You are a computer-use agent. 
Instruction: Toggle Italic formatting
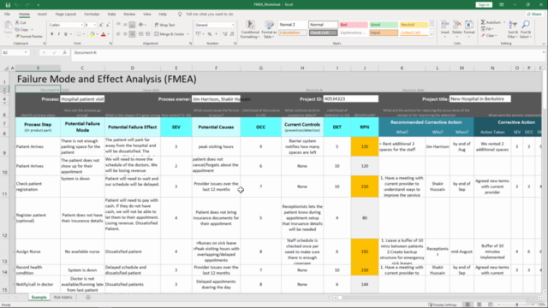[x=59, y=34]
